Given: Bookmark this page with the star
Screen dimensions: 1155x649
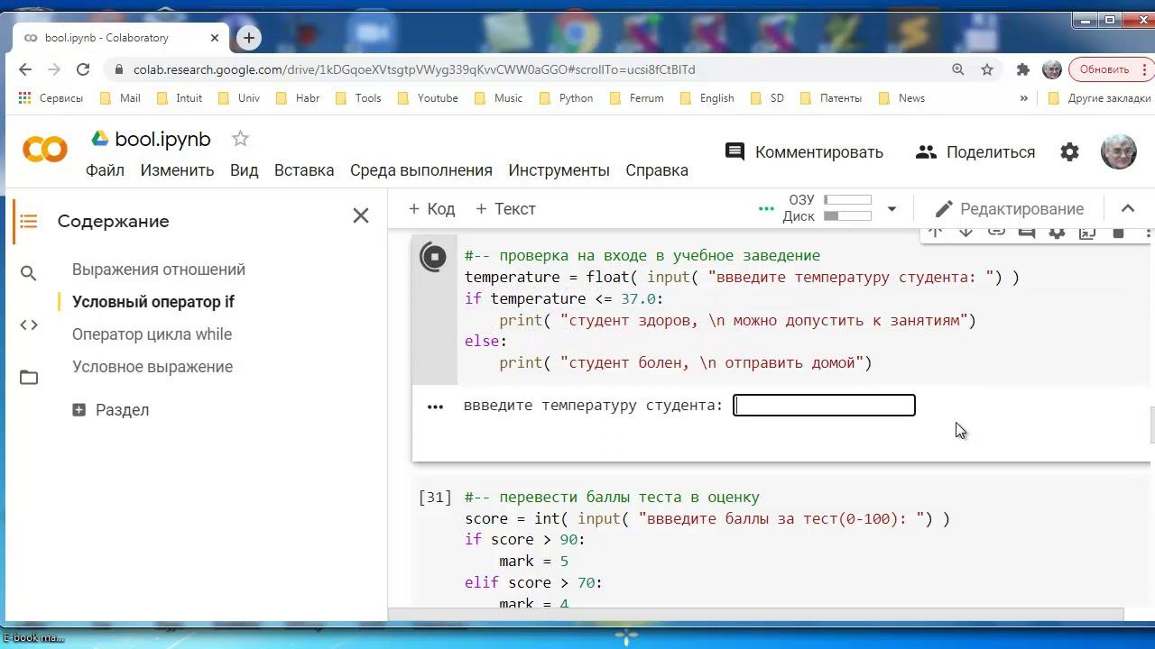Looking at the screenshot, I should (987, 69).
